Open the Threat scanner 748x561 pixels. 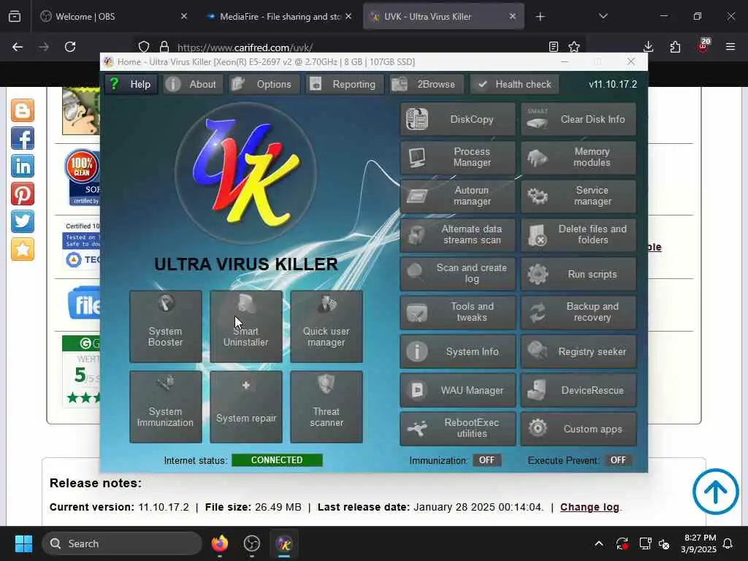point(327,407)
